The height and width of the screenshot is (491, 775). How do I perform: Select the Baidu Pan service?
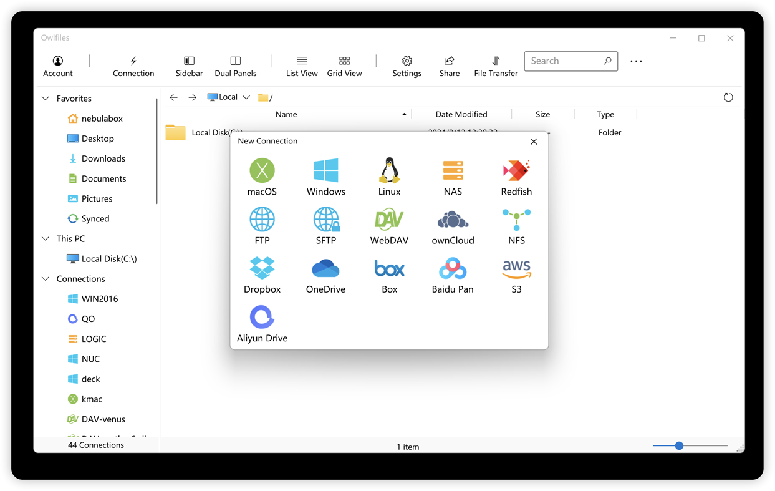(453, 275)
